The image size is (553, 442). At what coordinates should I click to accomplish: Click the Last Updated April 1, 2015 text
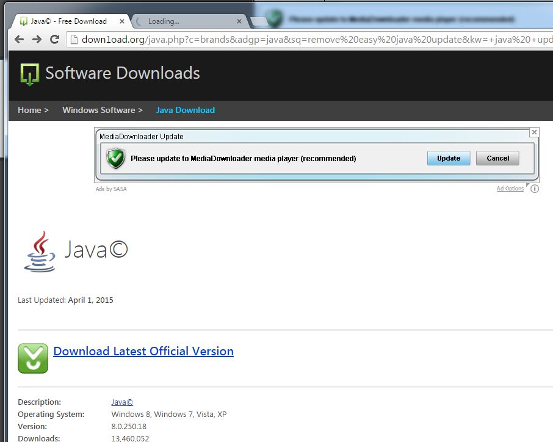pos(65,300)
